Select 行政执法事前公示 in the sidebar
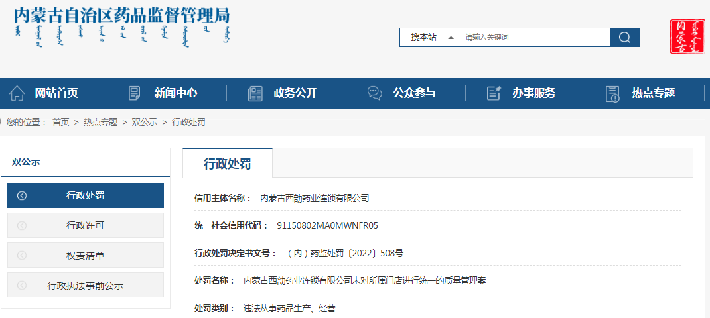Screen dimensions: 710x318 (x=86, y=286)
